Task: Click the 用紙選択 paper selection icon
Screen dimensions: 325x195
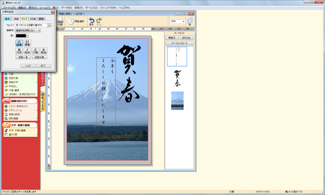Action: [77, 21]
